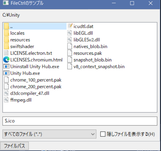
Task: Select the 'snapshot_blob.bin' file name
Action: [x=92, y=60]
